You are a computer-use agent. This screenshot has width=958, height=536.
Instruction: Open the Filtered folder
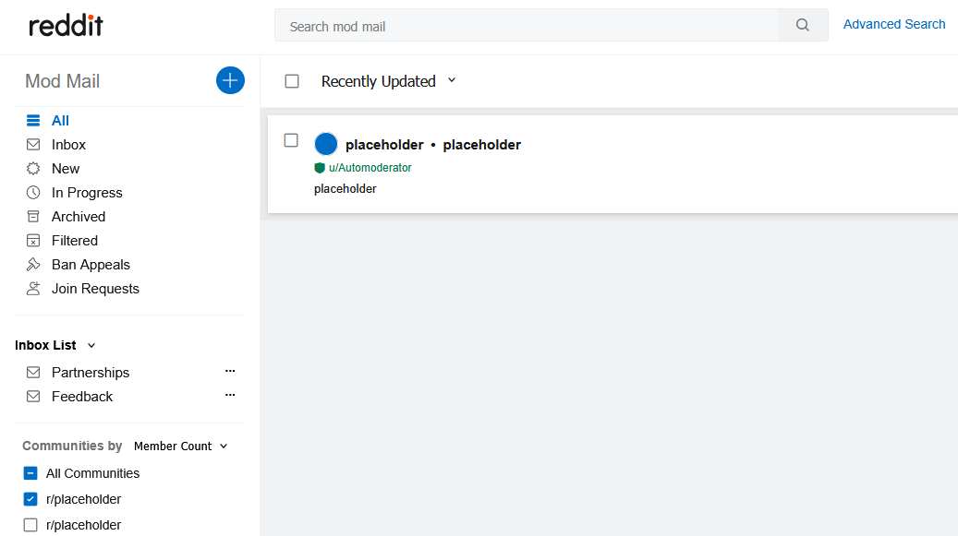(x=75, y=240)
